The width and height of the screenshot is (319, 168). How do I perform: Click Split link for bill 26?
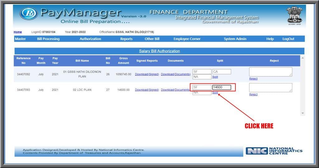215,77
